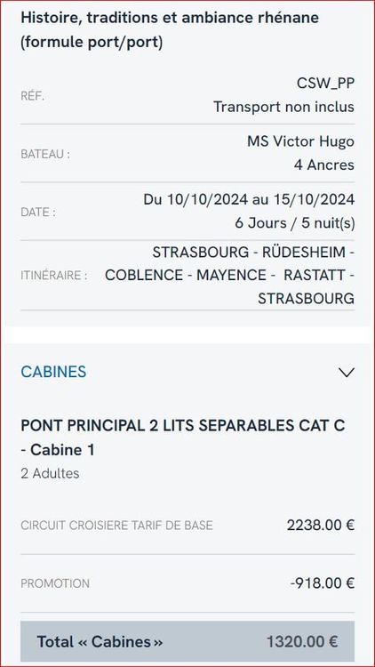Click 'Transport non inclus' text
This screenshot has height=667, width=375.
(x=283, y=107)
